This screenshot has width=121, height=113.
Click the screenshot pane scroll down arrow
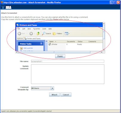pos(104,50)
